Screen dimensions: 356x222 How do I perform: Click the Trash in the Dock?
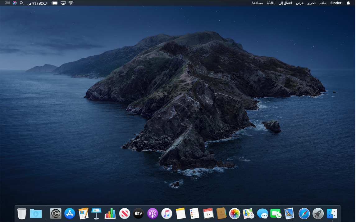(22, 213)
